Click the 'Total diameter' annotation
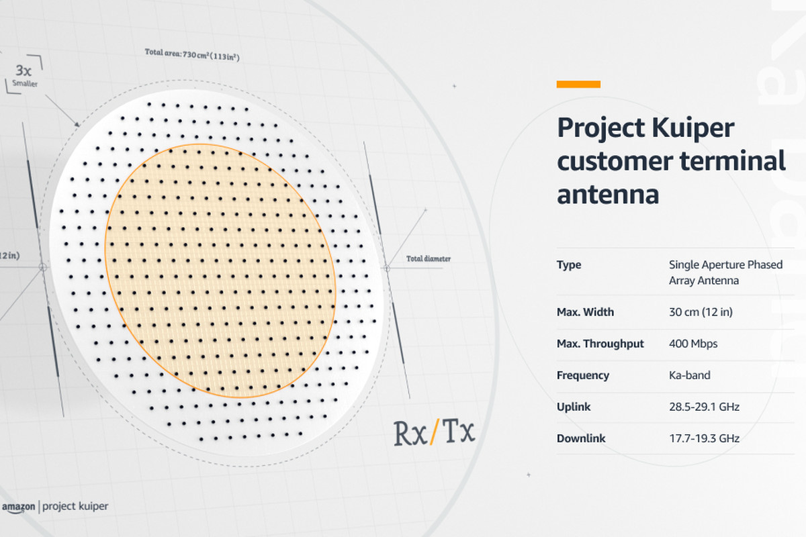The height and width of the screenshot is (537, 806). [x=429, y=258]
